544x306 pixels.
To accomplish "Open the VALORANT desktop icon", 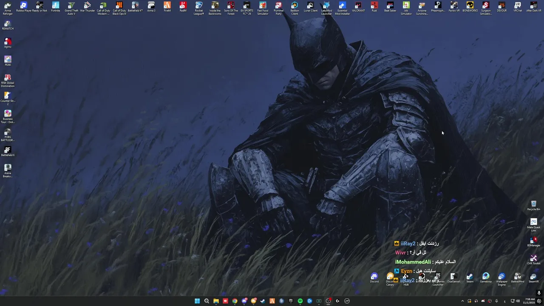I will (x=358, y=7).
